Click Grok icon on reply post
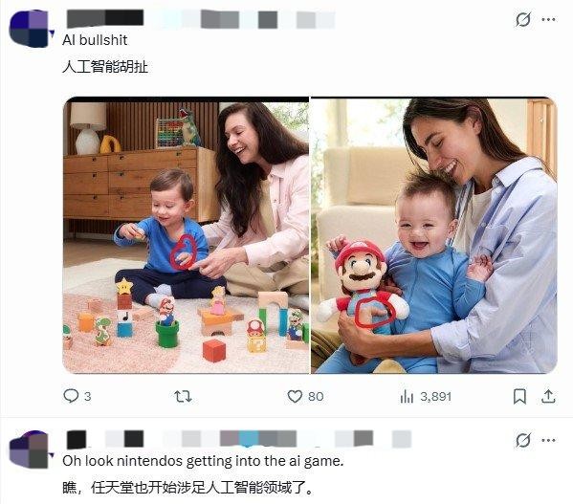The height and width of the screenshot is (504, 573). pyautogui.click(x=523, y=440)
